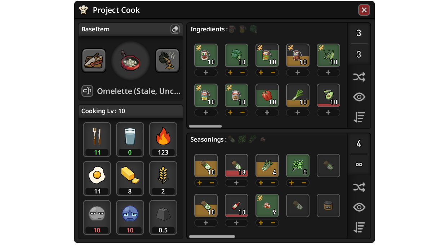Open the seasonings sort order control
Image resolution: width=436 pixels, height=245 pixels.
coord(359,227)
